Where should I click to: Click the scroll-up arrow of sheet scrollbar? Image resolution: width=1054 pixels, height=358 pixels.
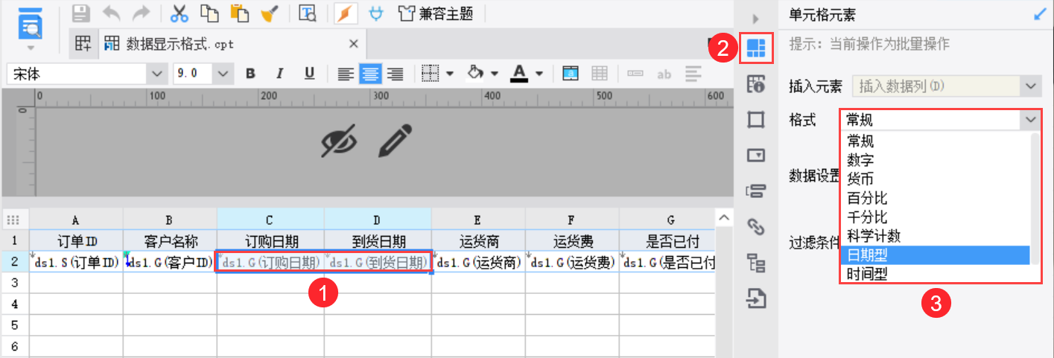coord(723,217)
